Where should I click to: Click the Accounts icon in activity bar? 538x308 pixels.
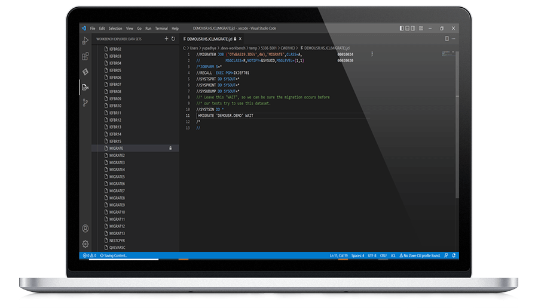point(85,229)
